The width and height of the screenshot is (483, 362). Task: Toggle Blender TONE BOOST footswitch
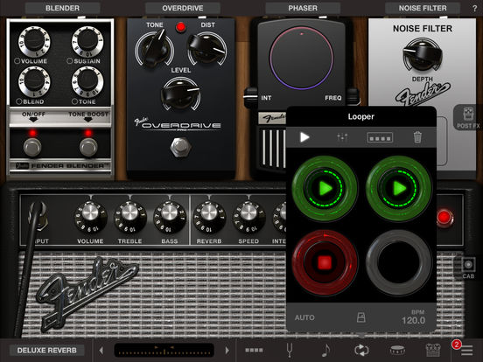tap(88, 147)
